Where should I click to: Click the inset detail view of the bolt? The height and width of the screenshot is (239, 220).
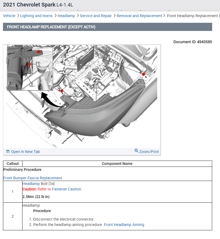pyautogui.click(x=30, y=68)
